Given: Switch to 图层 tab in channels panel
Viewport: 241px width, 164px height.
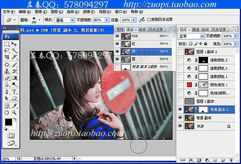Looking at the screenshot, I should [x=120, y=30].
